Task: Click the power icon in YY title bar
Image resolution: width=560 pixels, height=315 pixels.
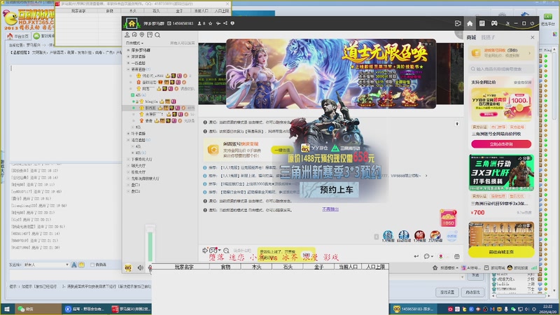Action: pyautogui.click(x=532, y=24)
